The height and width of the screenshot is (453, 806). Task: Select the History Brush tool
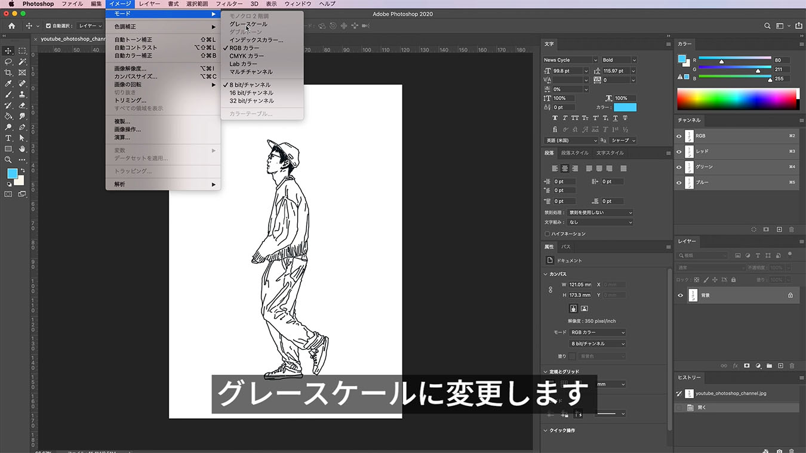[8, 105]
